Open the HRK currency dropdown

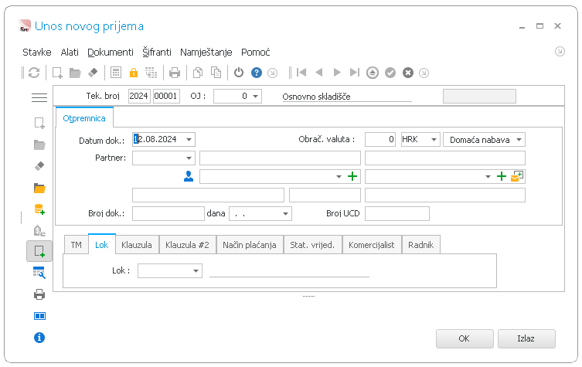[x=434, y=140]
